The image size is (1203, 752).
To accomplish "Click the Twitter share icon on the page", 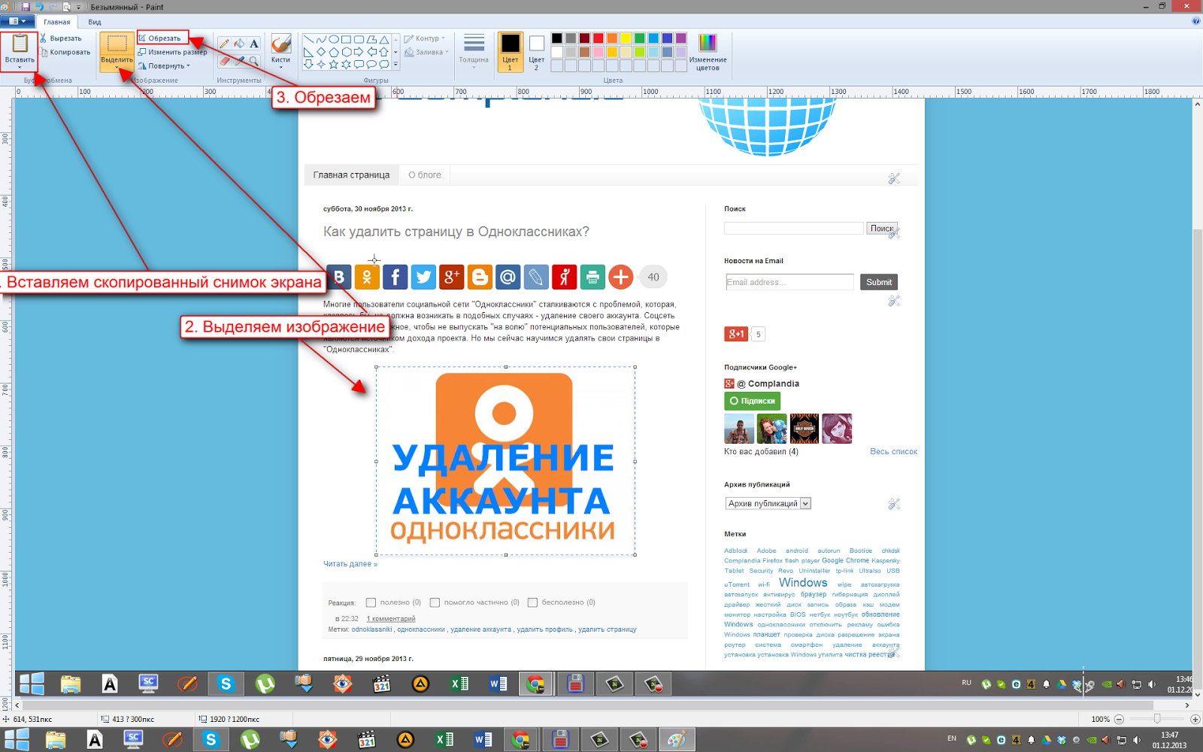I will 423,277.
